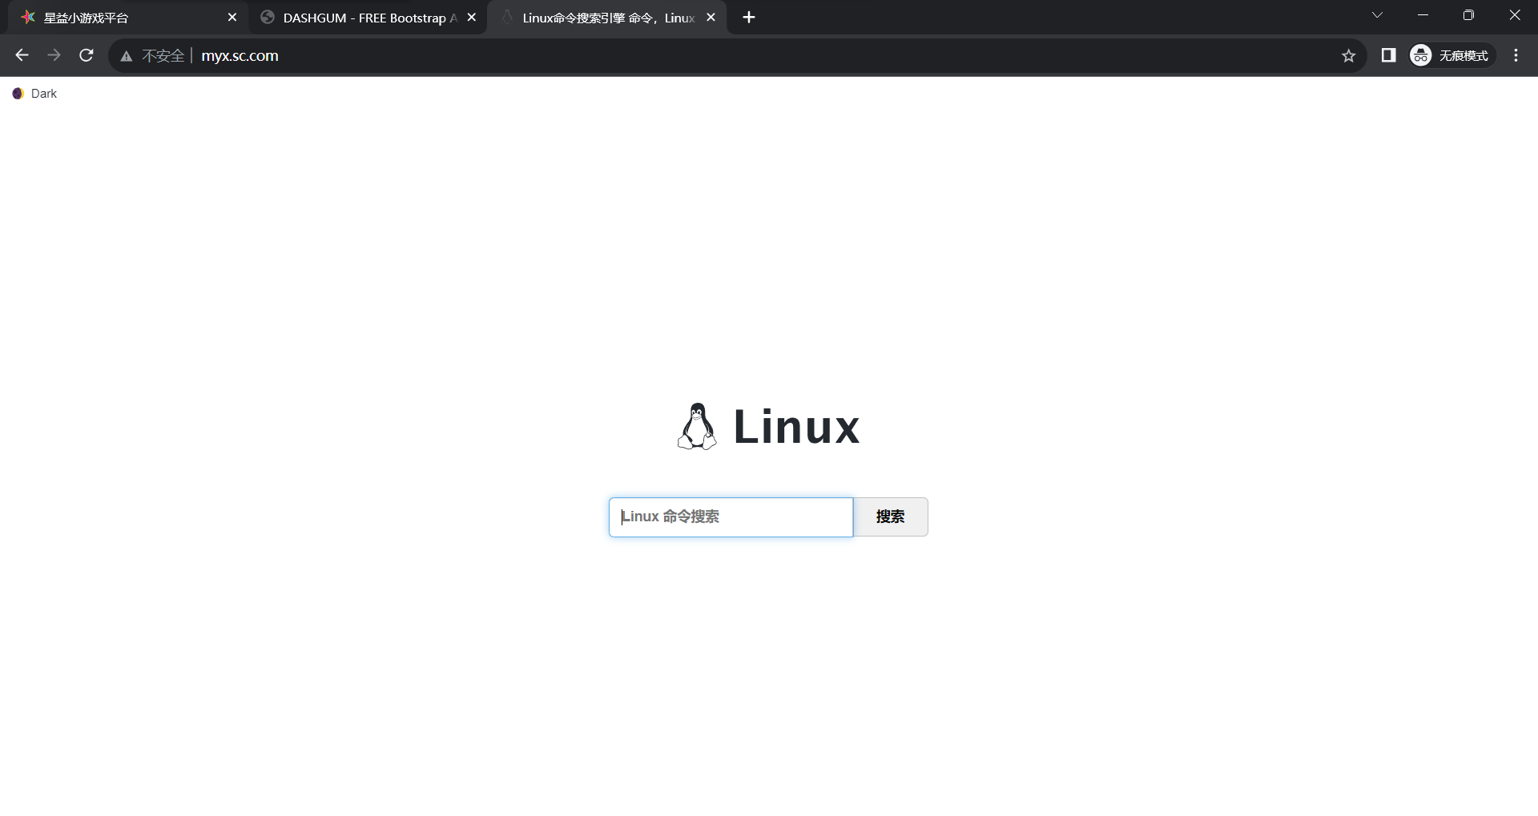This screenshot has width=1538, height=816.
Task: Click the Linux penguin logo
Action: (697, 426)
